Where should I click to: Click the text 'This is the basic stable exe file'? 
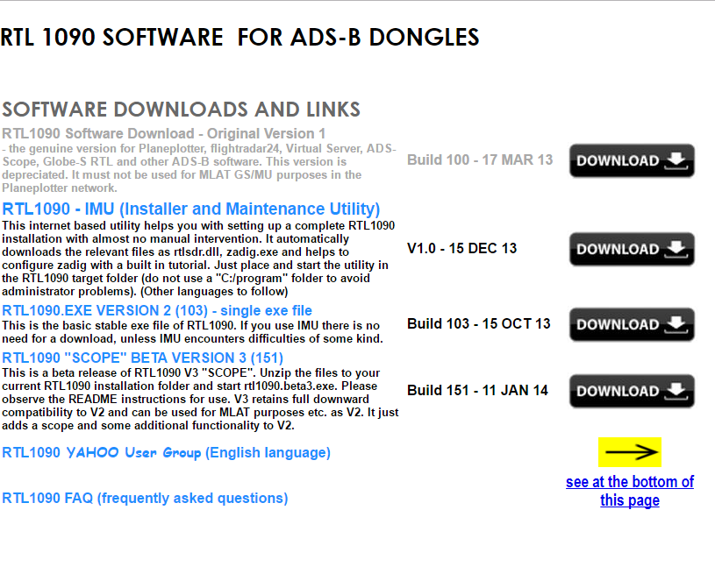tap(192, 332)
